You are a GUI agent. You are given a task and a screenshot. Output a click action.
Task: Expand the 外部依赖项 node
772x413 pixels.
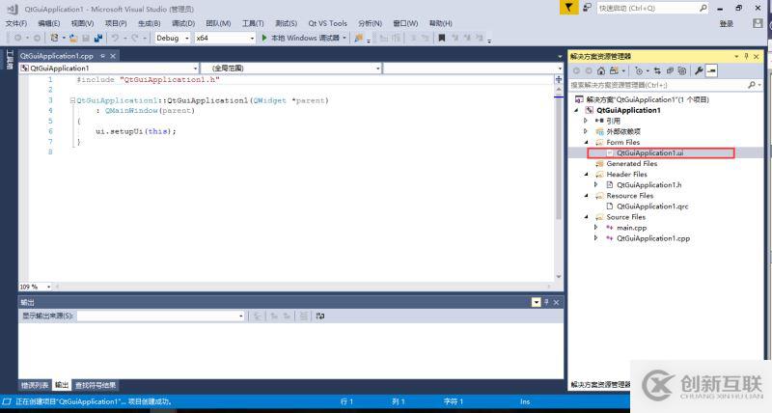pyautogui.click(x=586, y=131)
